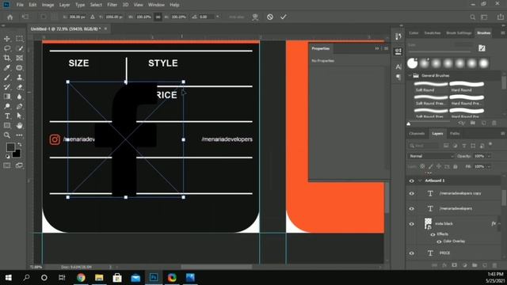Screen dimensions: 507x285
Task: Click the background color swatch
Action: pyautogui.click(x=17, y=154)
